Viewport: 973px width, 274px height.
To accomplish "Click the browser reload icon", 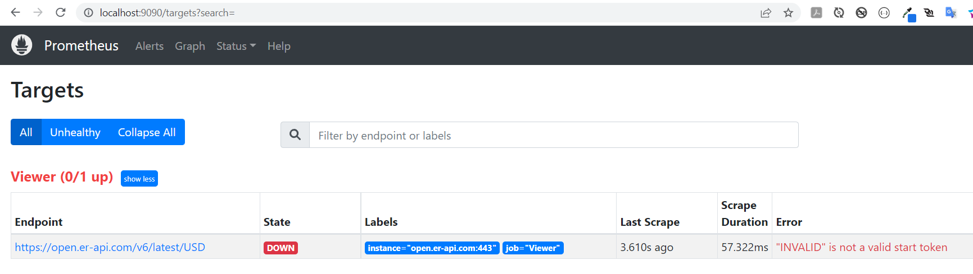I will coord(61,12).
